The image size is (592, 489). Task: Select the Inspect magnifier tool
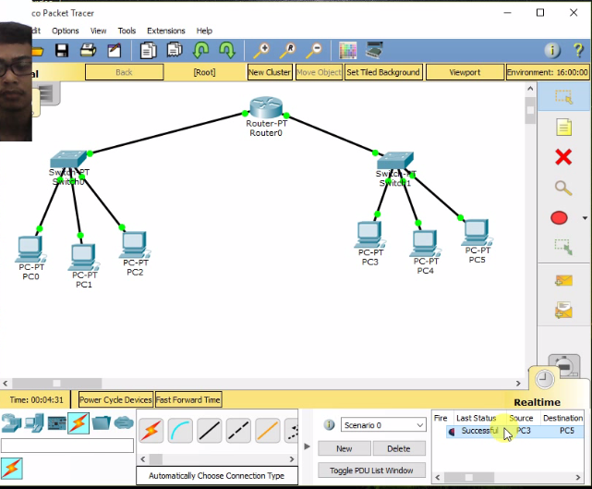point(563,188)
